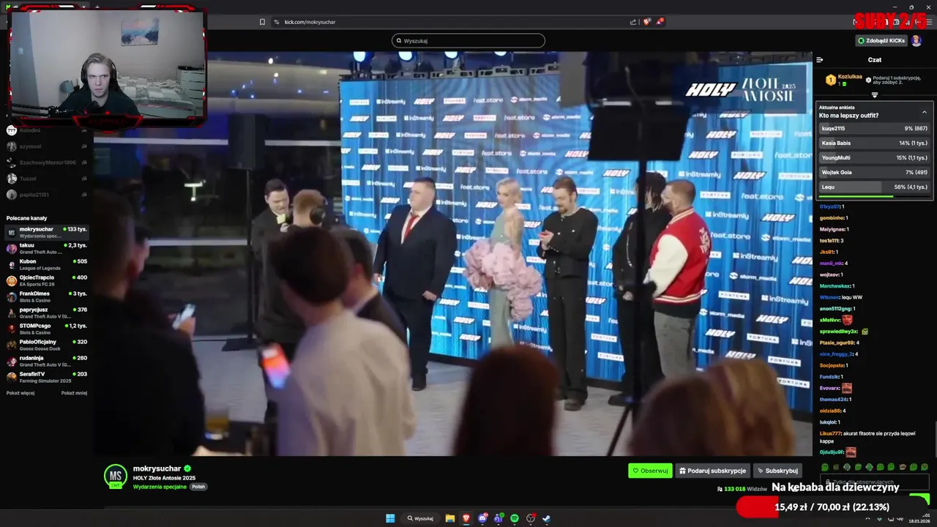Viewport: 937px width, 527px height.
Task: Open PabloOficjalny recommended channel
Action: click(x=47, y=345)
